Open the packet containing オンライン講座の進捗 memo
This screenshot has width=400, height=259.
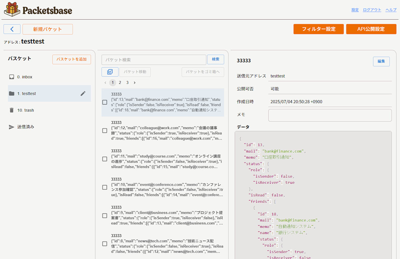pyautogui.click(x=163, y=159)
